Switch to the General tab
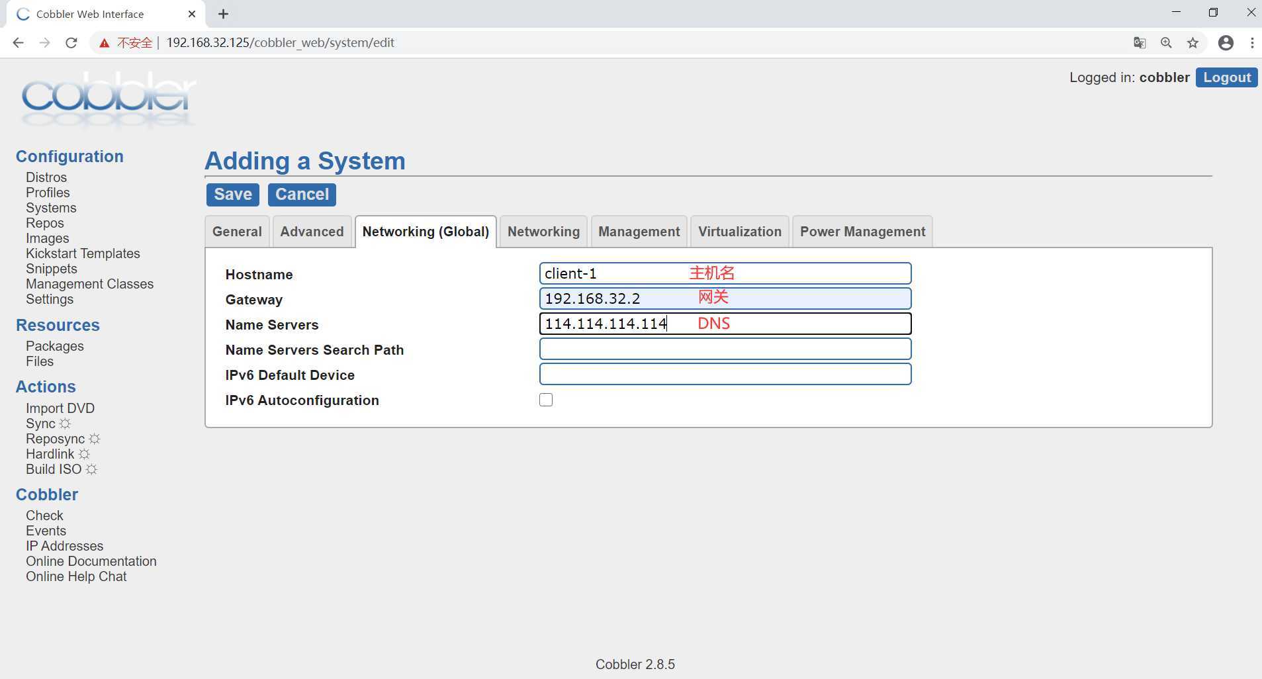Image resolution: width=1262 pixels, height=679 pixels. pyautogui.click(x=237, y=232)
